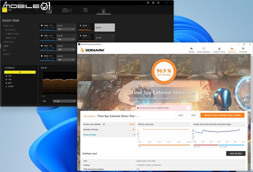Open the kebab menu for fan #2
This screenshot has height=172, width=253.
tap(74, 35)
